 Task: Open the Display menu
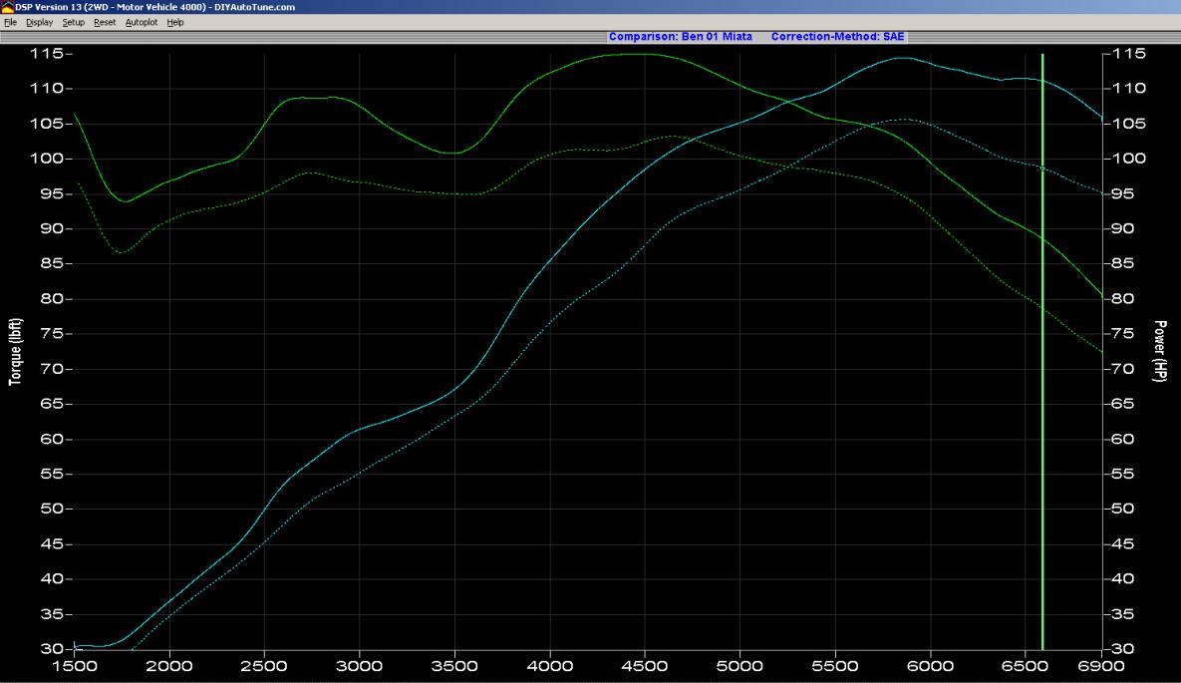tap(39, 22)
